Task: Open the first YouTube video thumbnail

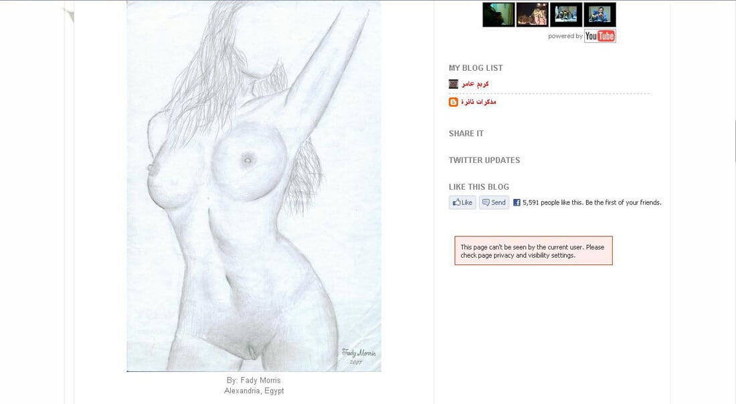Action: [498, 15]
